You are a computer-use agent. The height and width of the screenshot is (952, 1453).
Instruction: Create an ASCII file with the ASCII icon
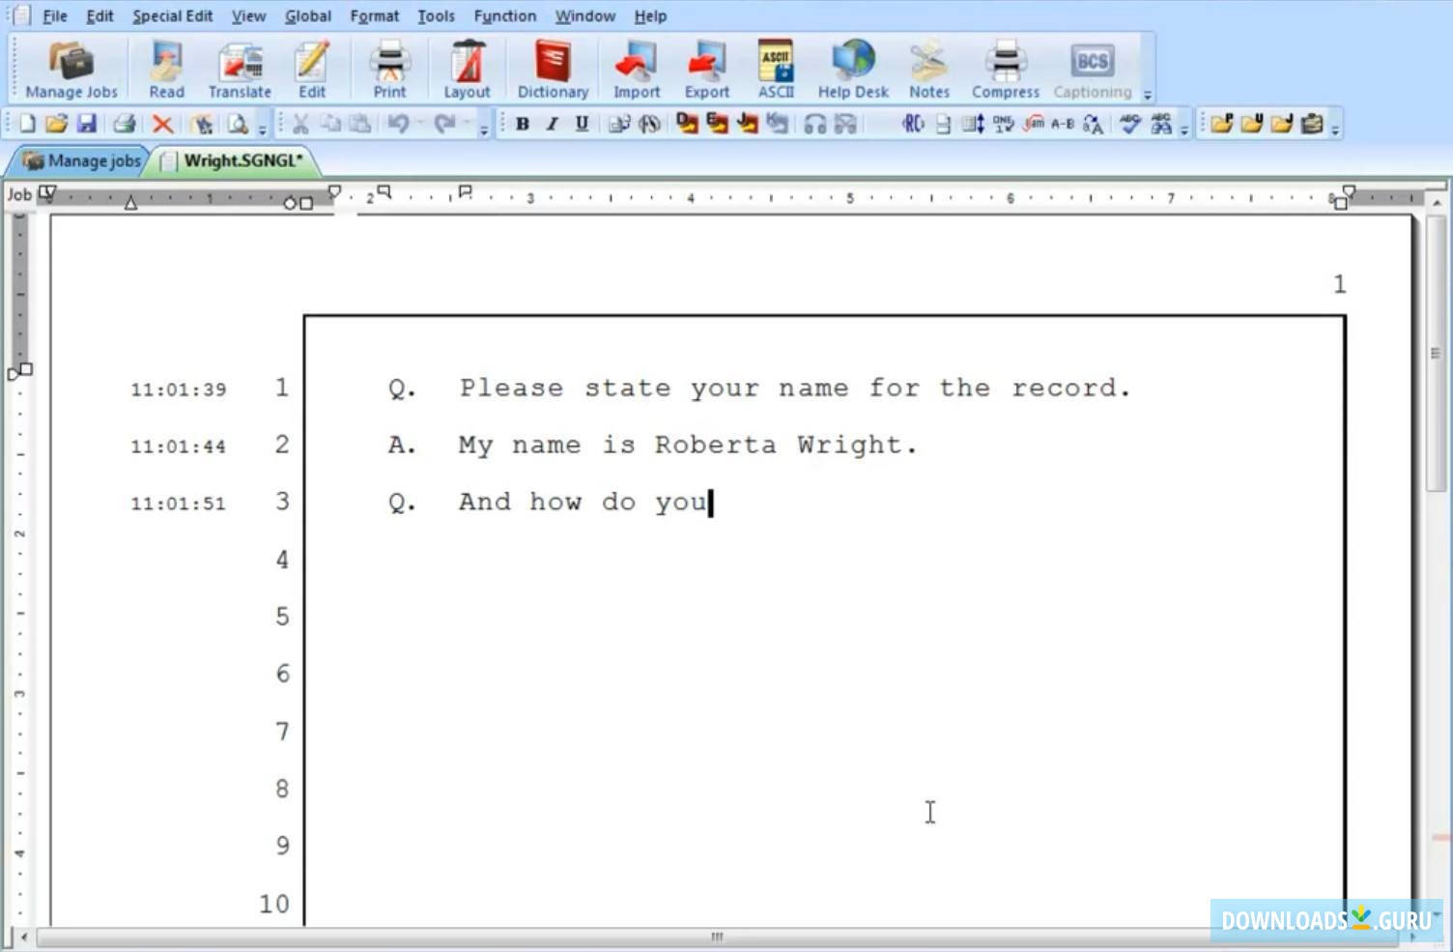point(776,70)
